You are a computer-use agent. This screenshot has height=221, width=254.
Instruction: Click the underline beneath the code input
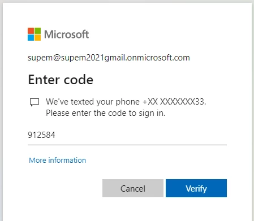127,145
